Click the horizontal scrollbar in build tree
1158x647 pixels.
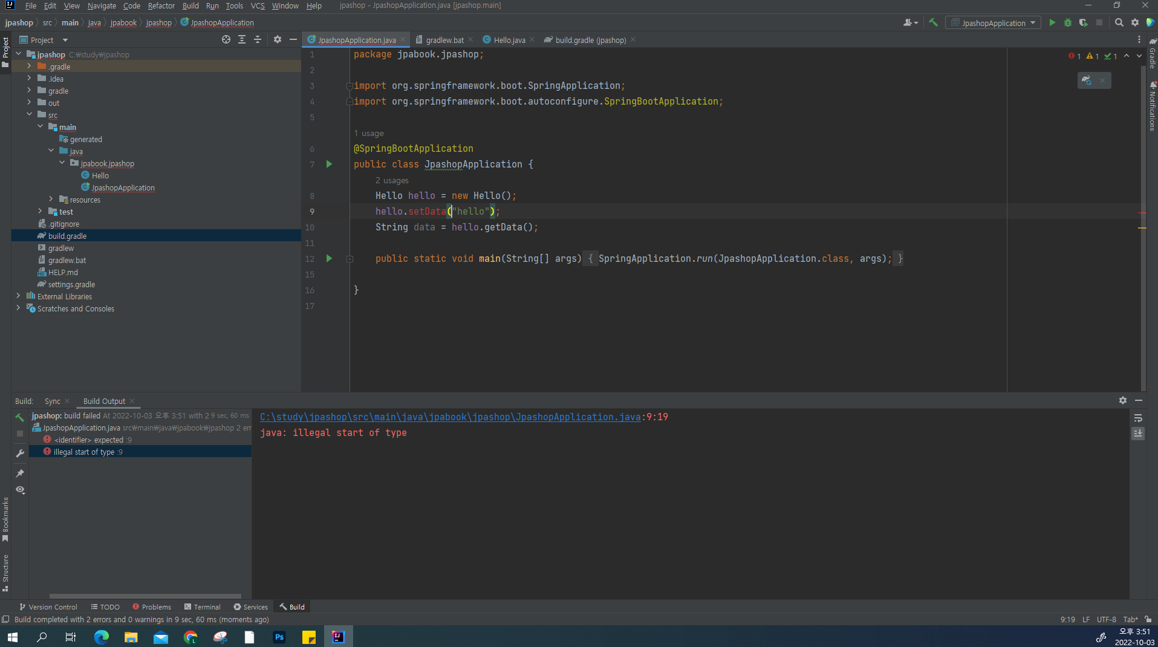tap(145, 596)
